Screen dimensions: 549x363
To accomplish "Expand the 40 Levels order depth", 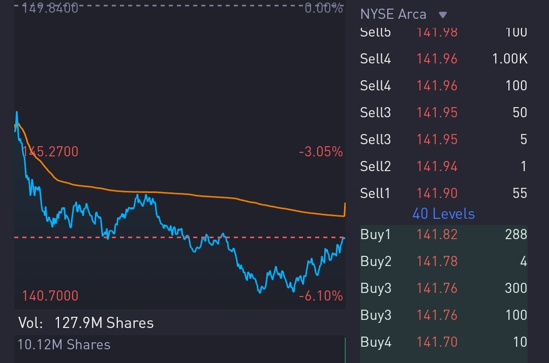I will 443,214.
